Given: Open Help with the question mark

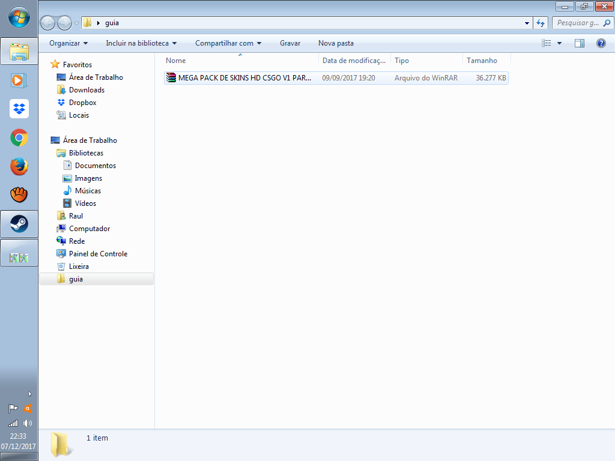Looking at the screenshot, I should [601, 43].
